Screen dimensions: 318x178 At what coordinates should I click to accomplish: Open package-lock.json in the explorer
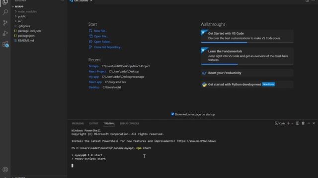pyautogui.click(x=29, y=31)
